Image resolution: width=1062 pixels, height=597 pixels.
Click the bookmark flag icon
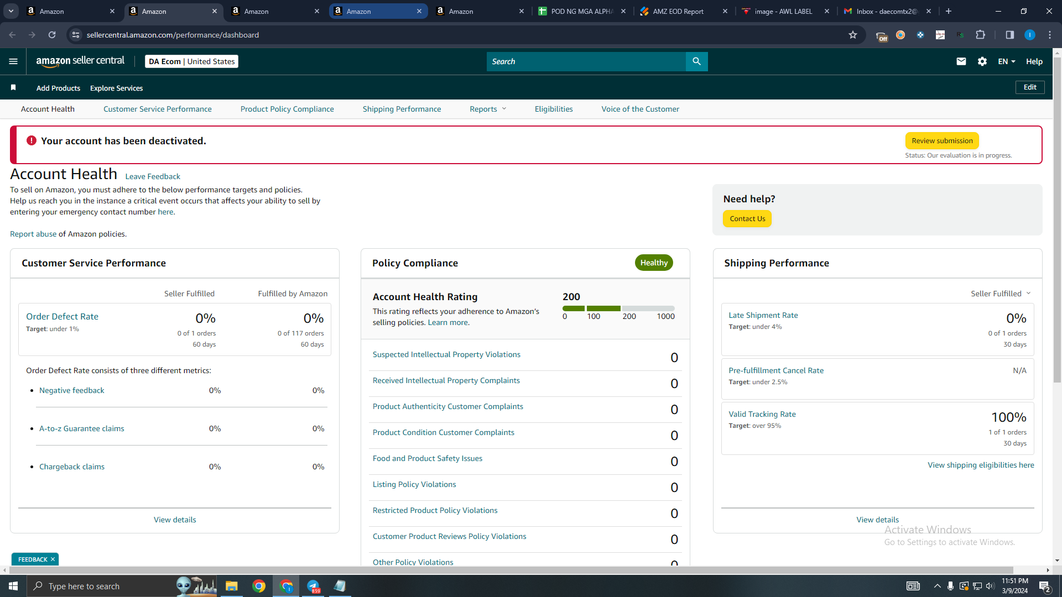coord(13,87)
